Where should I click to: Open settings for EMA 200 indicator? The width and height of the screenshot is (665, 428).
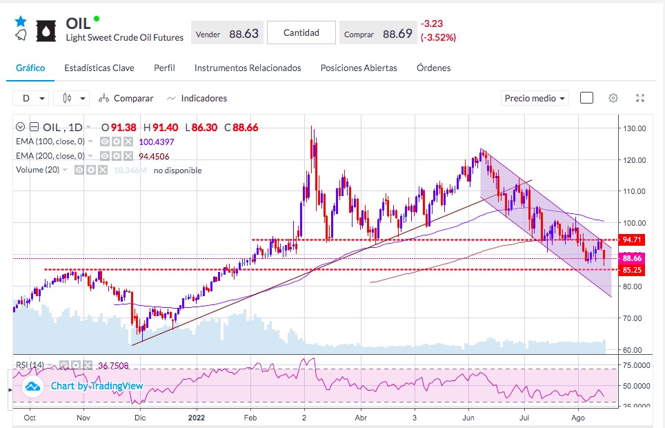point(117,156)
